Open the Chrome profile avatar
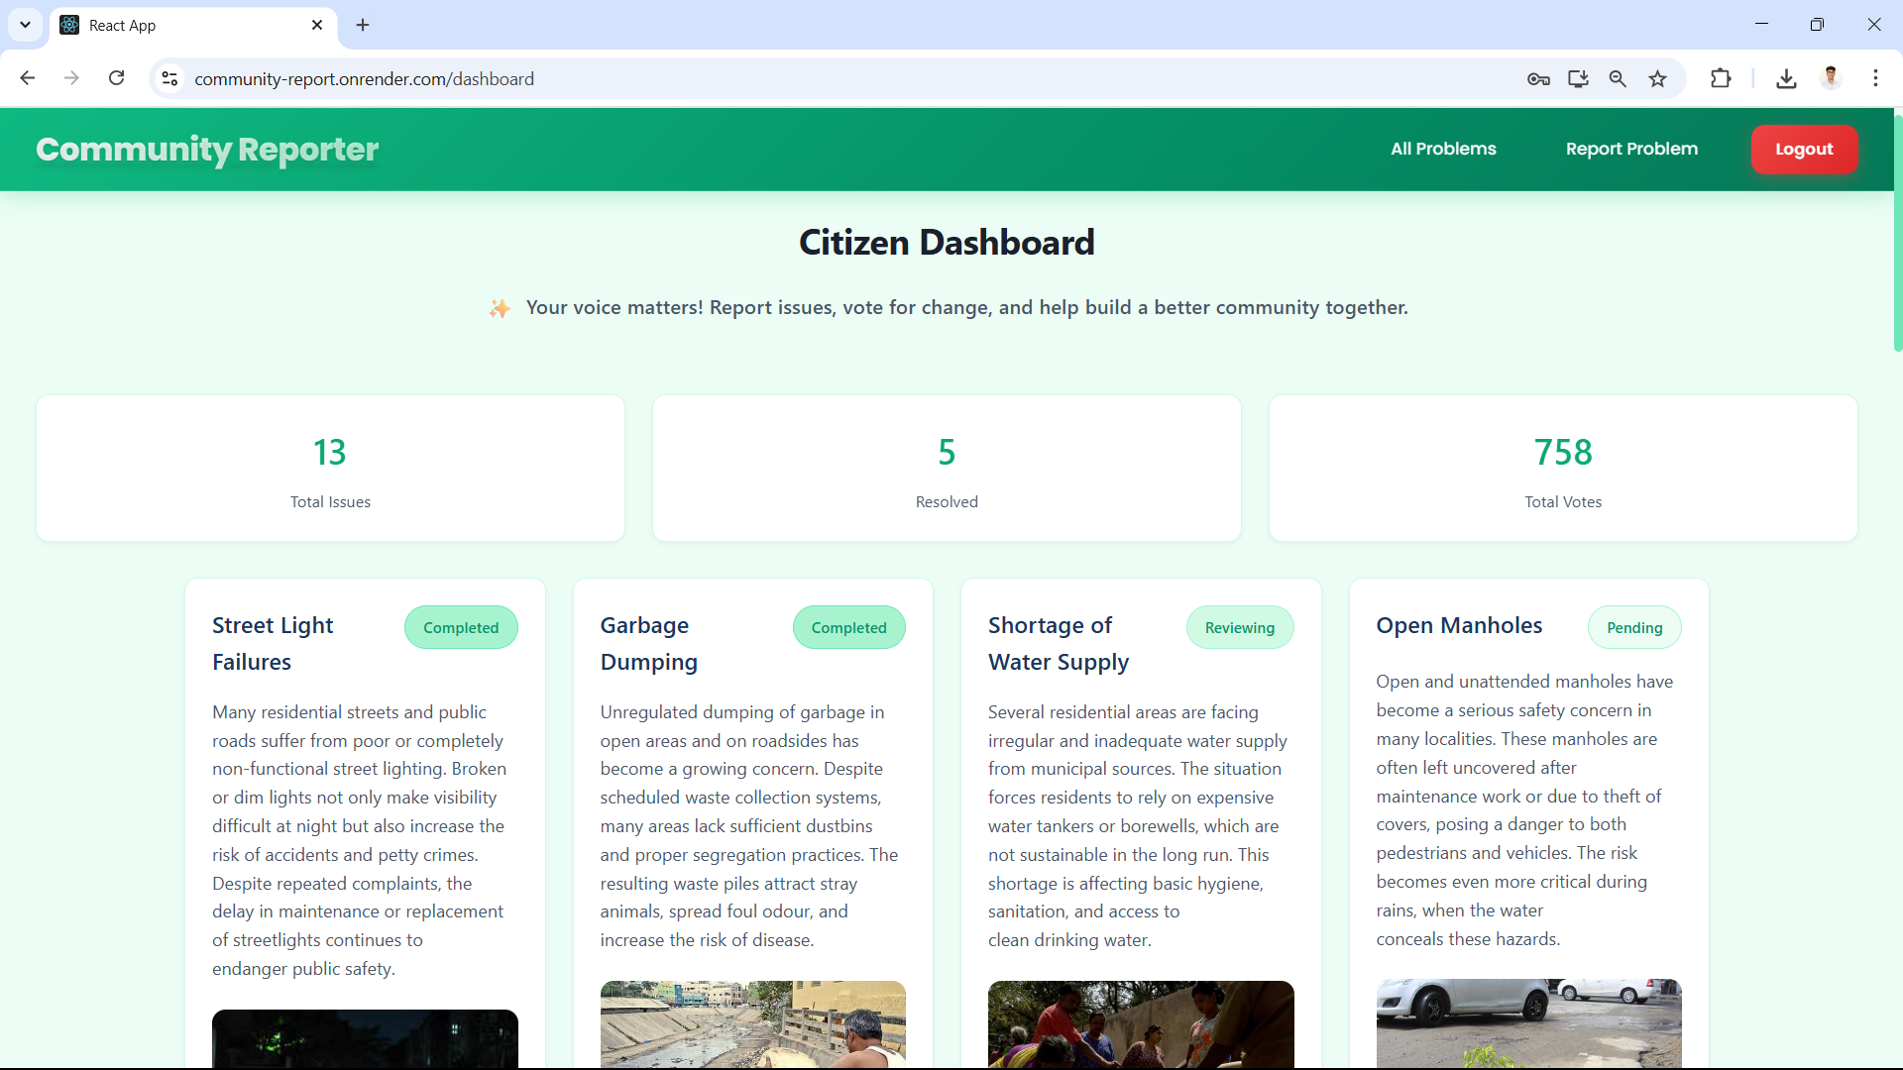 1831,78
